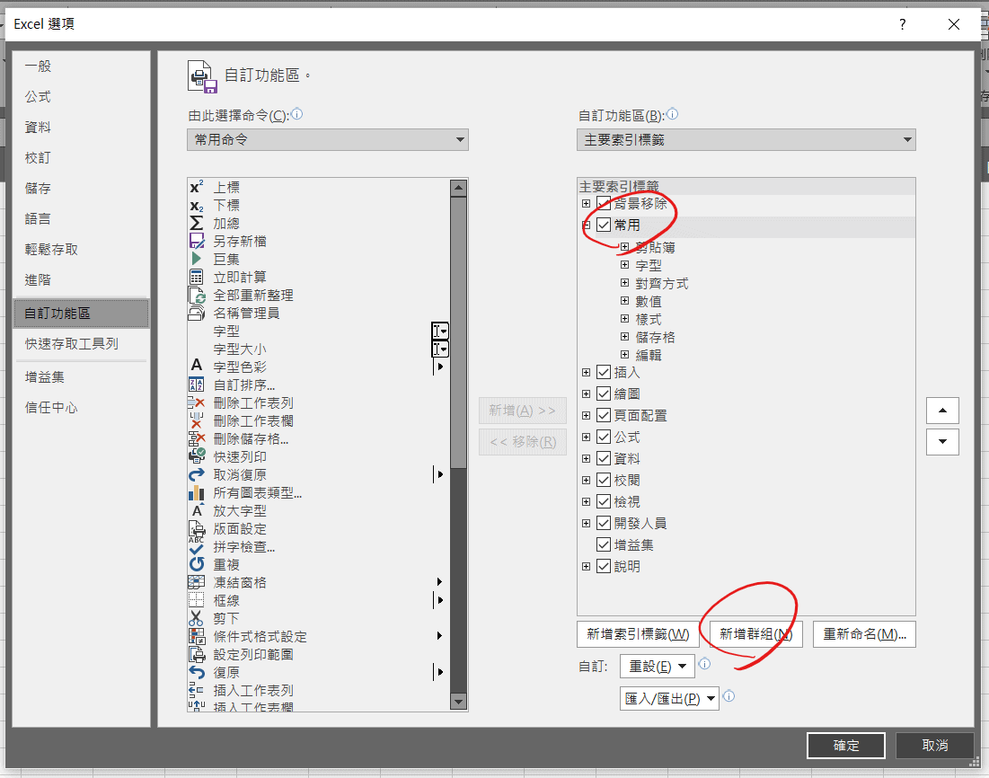989x778 pixels.
Task: Click the move down arrow button
Action: click(x=942, y=442)
